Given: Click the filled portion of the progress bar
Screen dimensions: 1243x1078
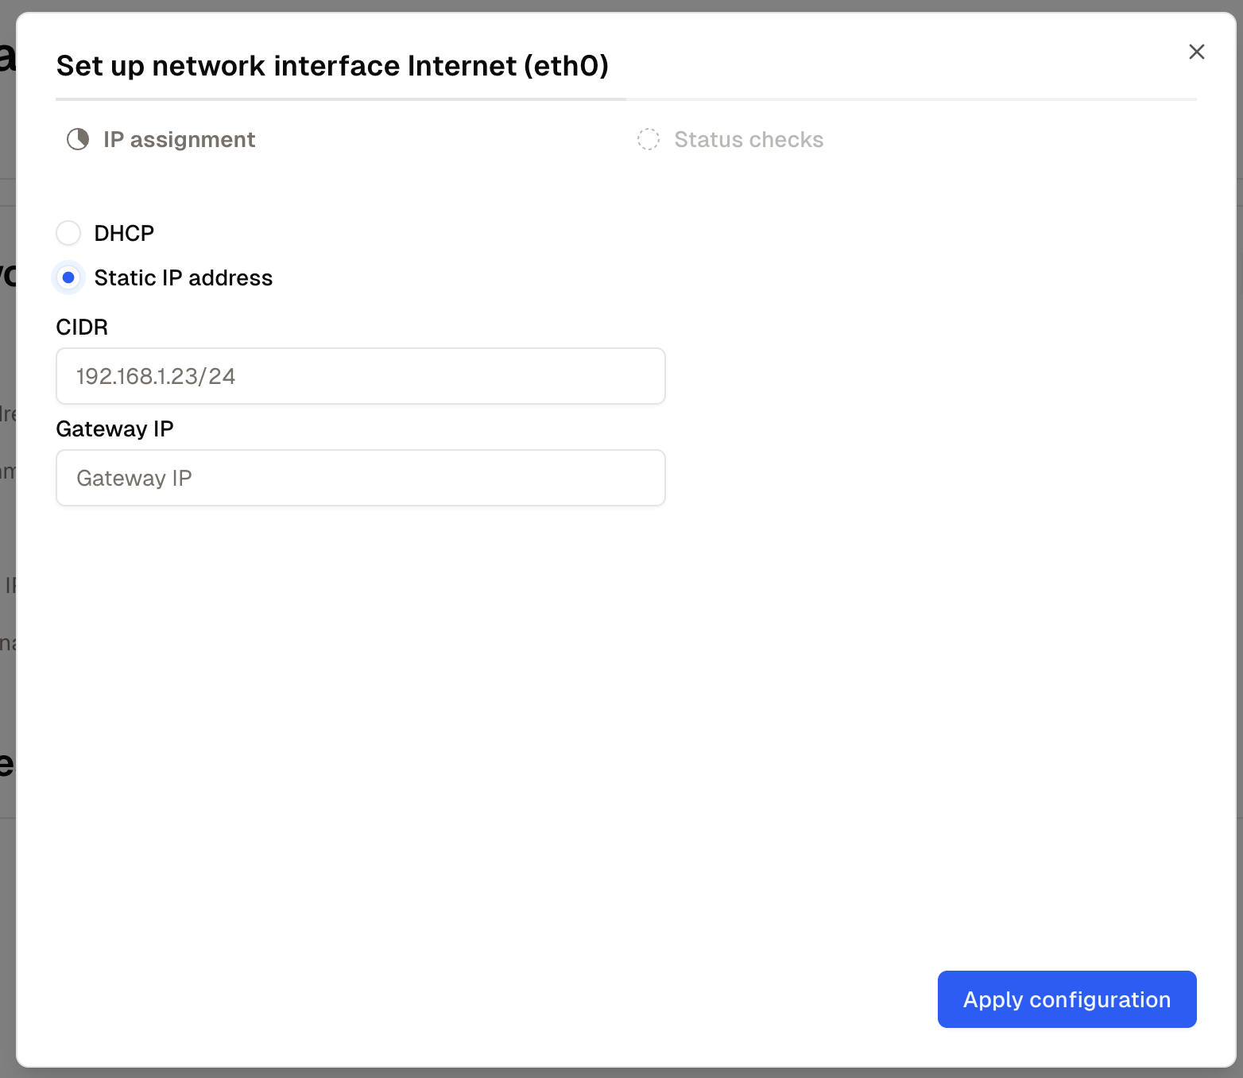Looking at the screenshot, I should point(341,99).
